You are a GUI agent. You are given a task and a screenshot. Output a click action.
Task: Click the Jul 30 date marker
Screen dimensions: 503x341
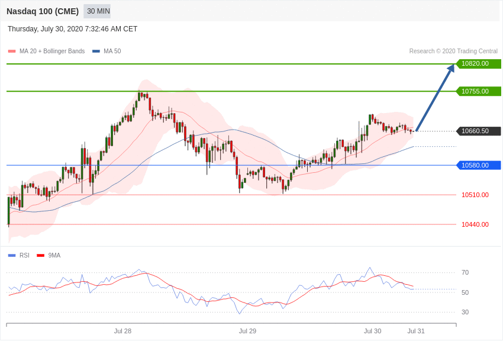point(372,331)
